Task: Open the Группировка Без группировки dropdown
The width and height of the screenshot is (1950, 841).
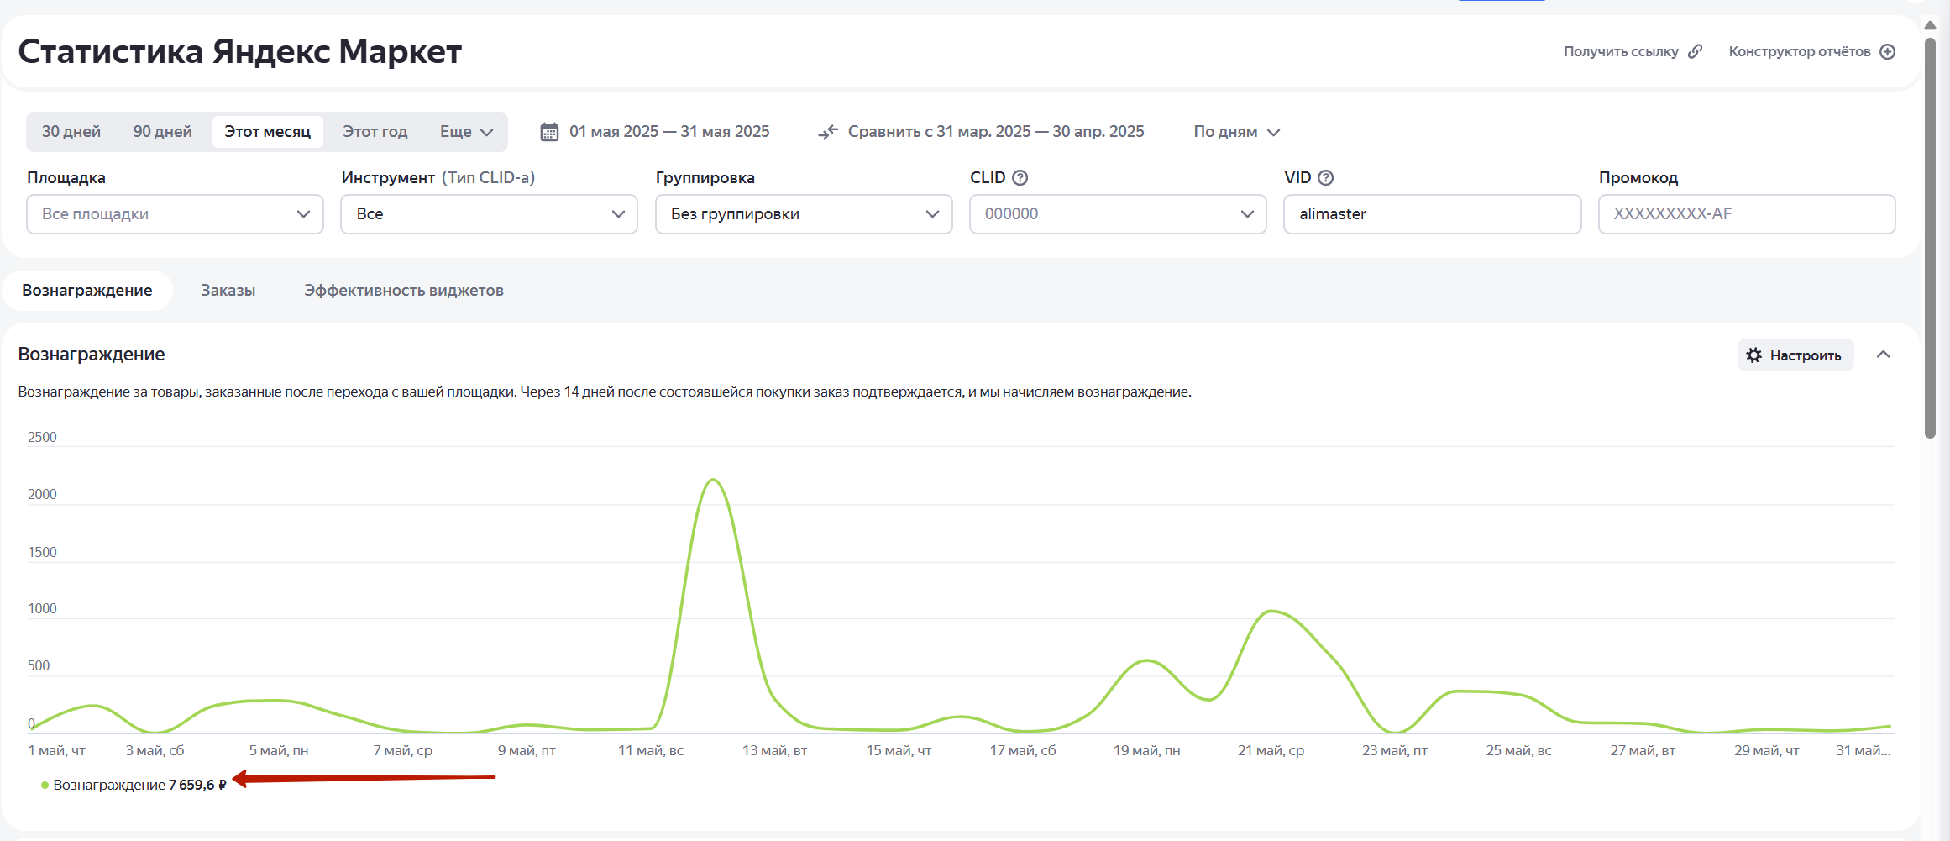Action: point(804,214)
